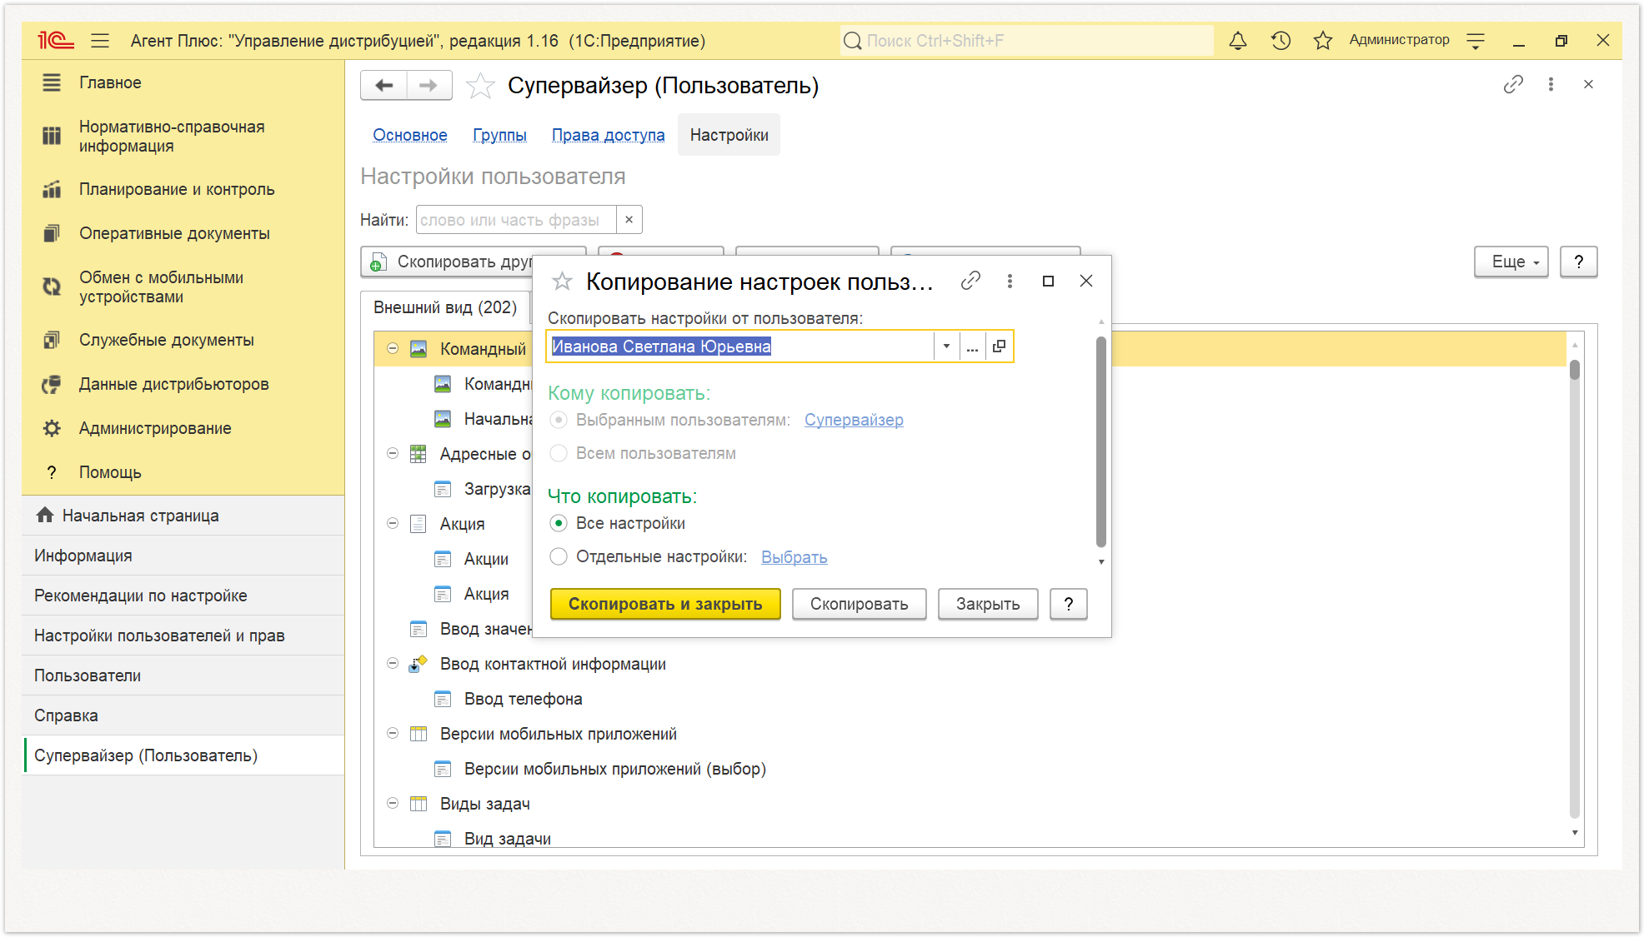Focus the Иванова Светлана Юрьевна field

(740, 346)
